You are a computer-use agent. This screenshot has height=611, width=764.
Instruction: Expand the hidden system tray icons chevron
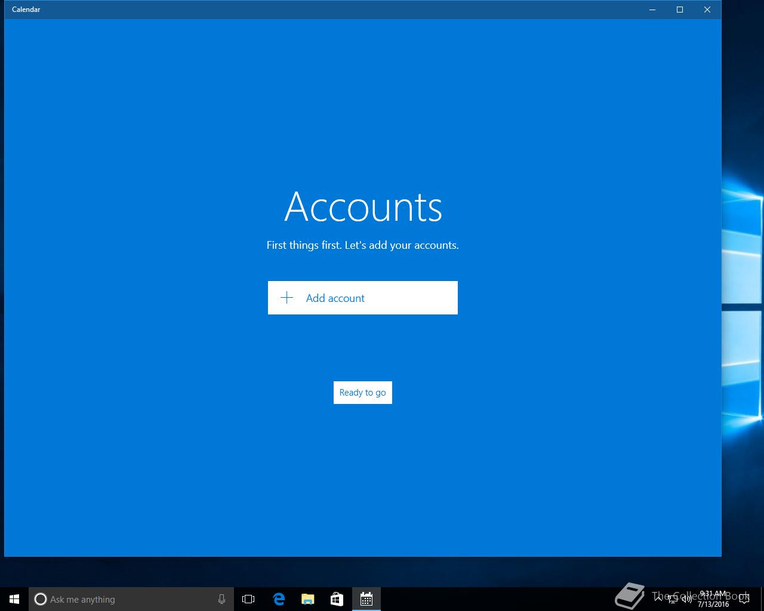[658, 598]
